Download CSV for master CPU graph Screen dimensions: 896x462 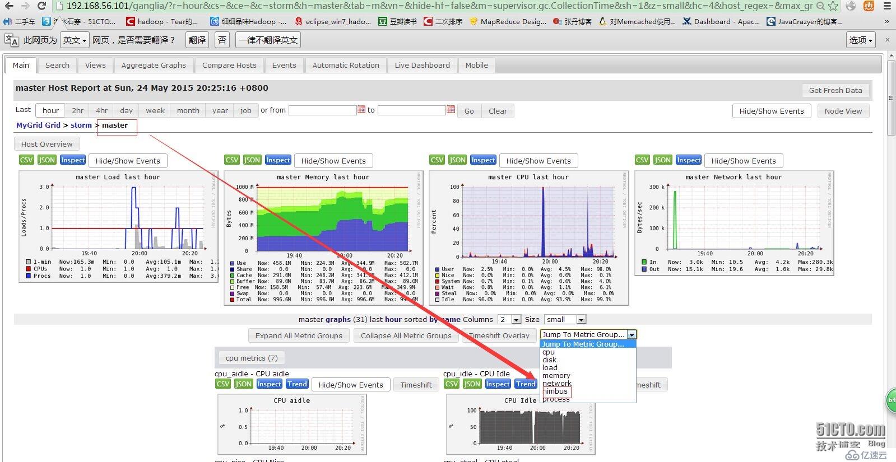[437, 160]
